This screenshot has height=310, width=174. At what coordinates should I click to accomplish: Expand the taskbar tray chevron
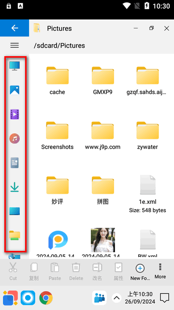coord(116,297)
